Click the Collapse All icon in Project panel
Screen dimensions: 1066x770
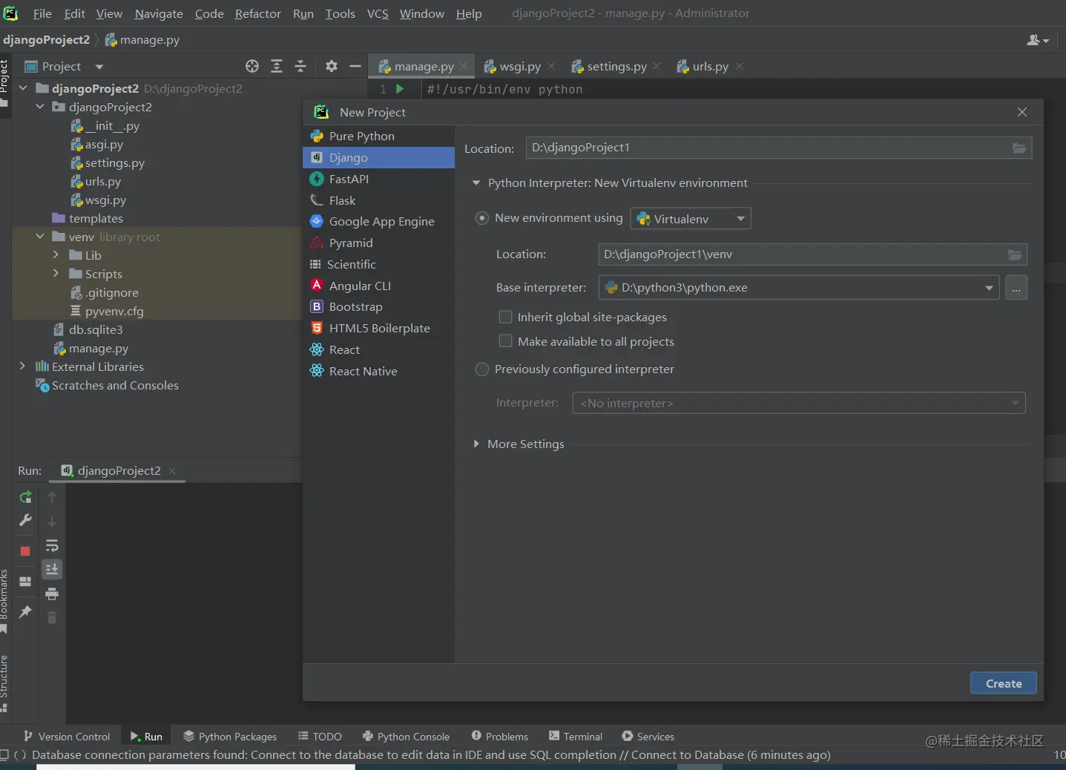(300, 67)
